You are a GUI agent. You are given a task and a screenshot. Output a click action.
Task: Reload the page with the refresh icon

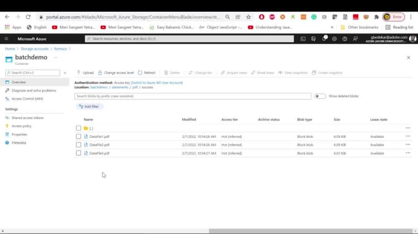pos(28,17)
